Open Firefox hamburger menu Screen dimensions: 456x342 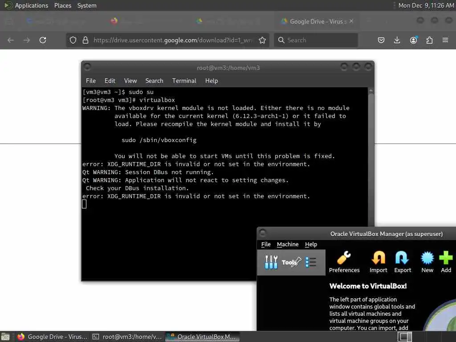click(445, 40)
